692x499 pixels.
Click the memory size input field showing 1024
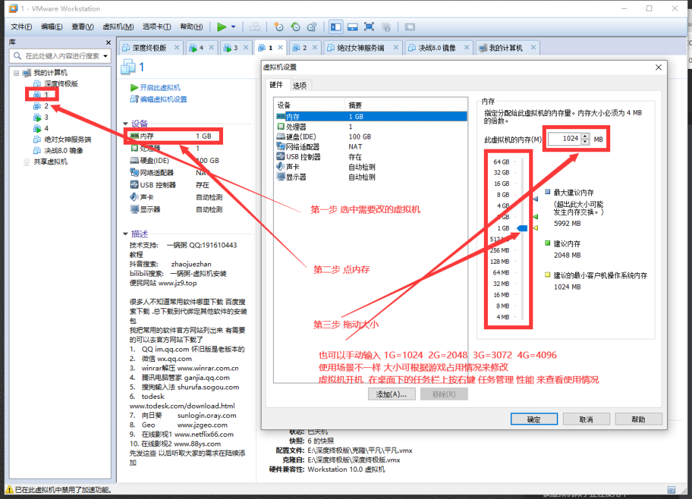(564, 139)
